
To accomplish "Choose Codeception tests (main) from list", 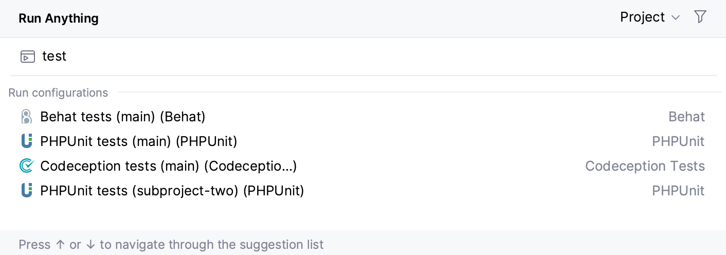I will click(168, 166).
